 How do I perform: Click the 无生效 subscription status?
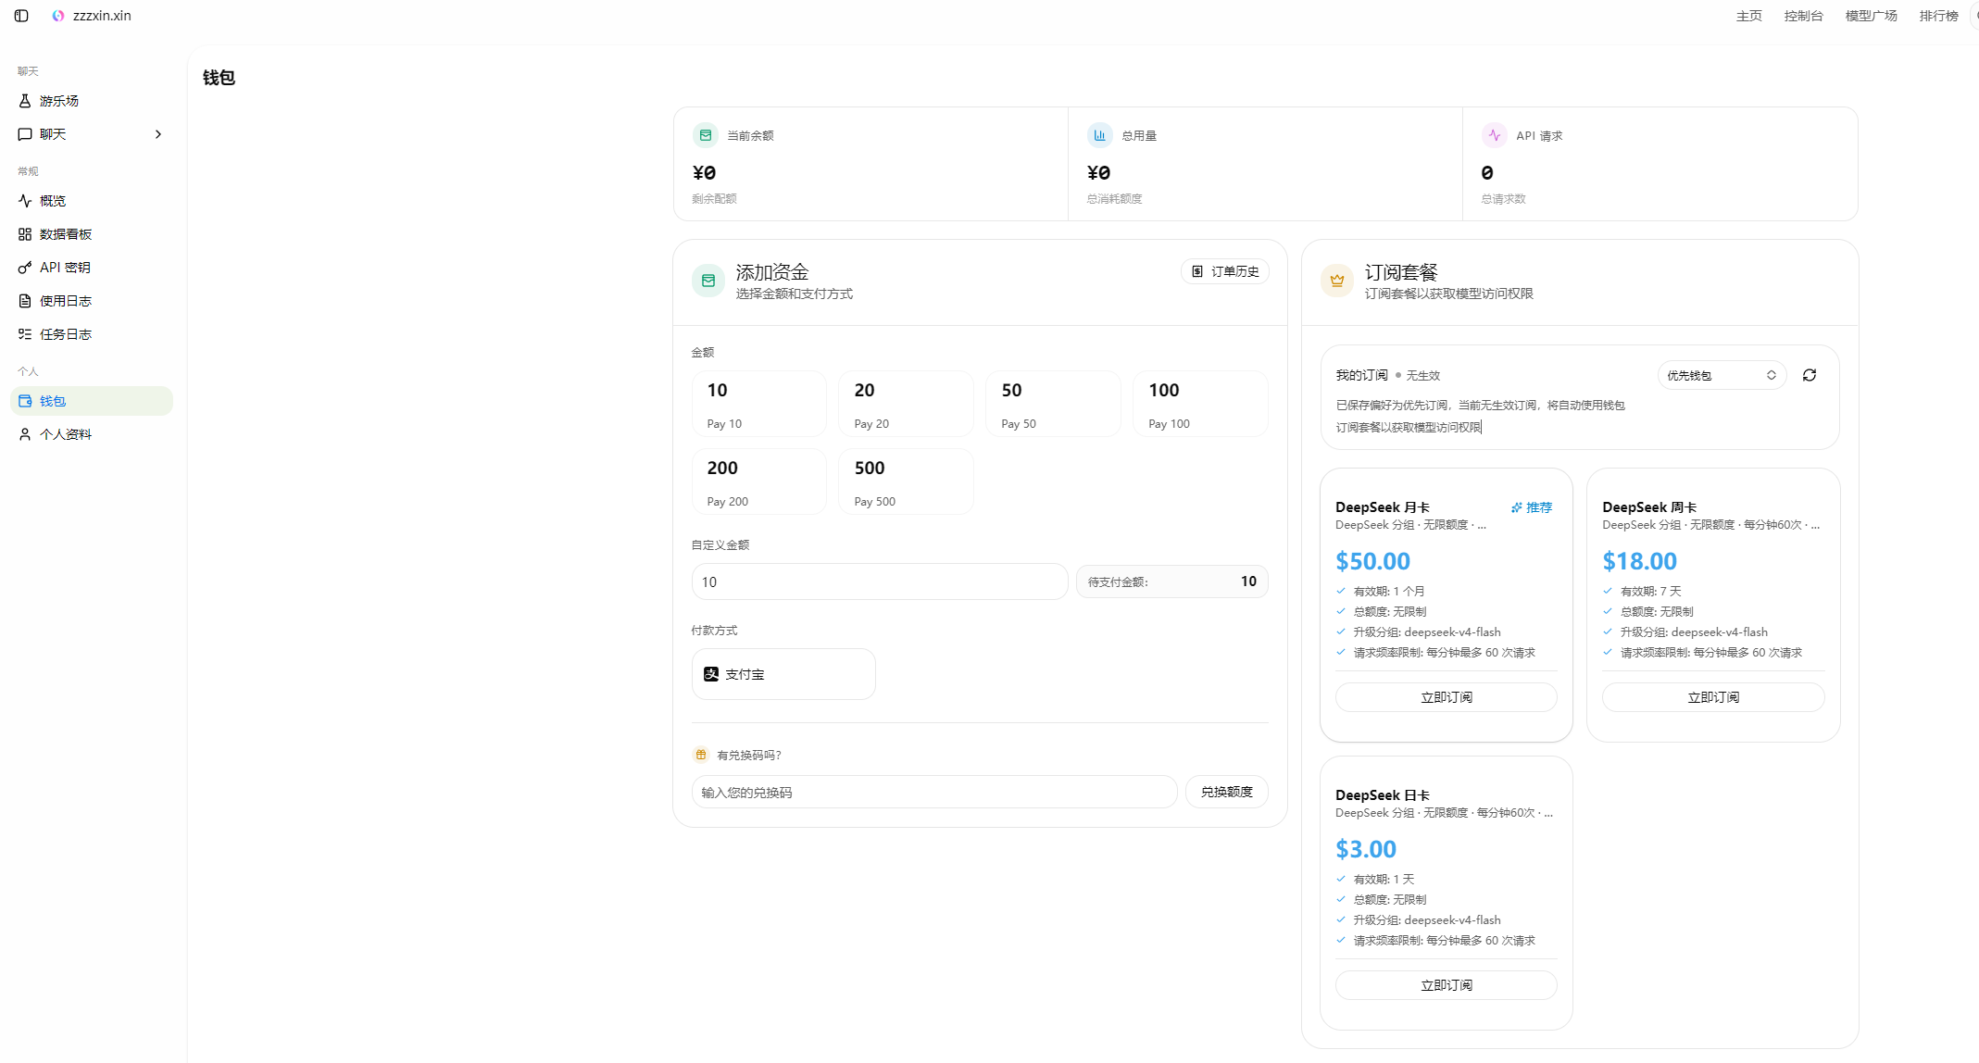1423,375
